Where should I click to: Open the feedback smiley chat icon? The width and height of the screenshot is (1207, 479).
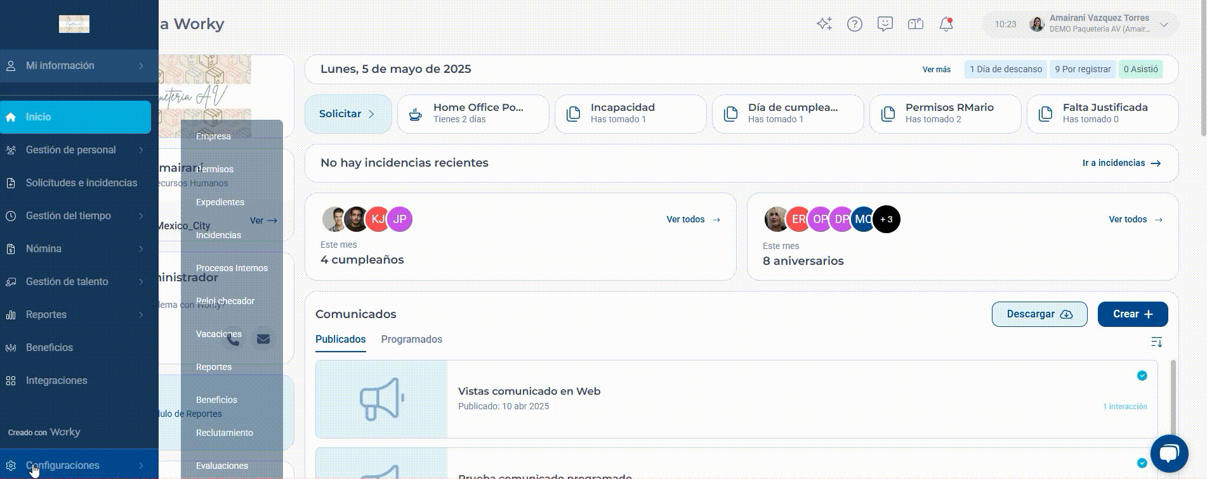tap(885, 24)
